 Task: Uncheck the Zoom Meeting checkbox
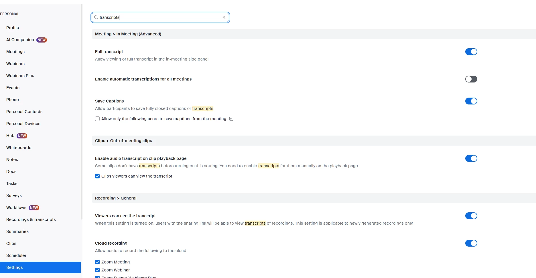click(97, 262)
